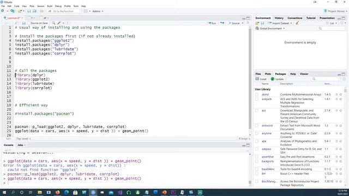The height and width of the screenshot is (196, 349).
Task: Click the Go to file/function field
Action: (x=63, y=11)
